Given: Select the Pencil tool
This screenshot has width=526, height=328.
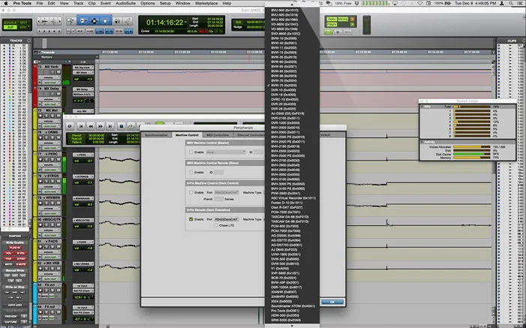Looking at the screenshot, I should [128, 21].
